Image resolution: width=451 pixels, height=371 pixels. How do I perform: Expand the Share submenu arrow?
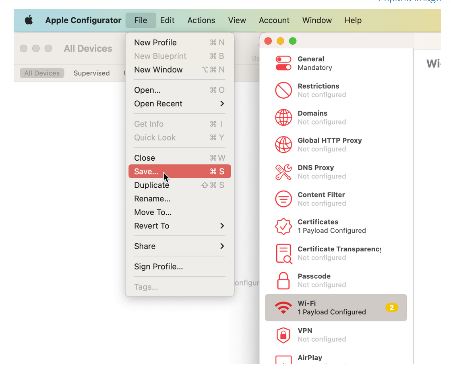(x=222, y=246)
